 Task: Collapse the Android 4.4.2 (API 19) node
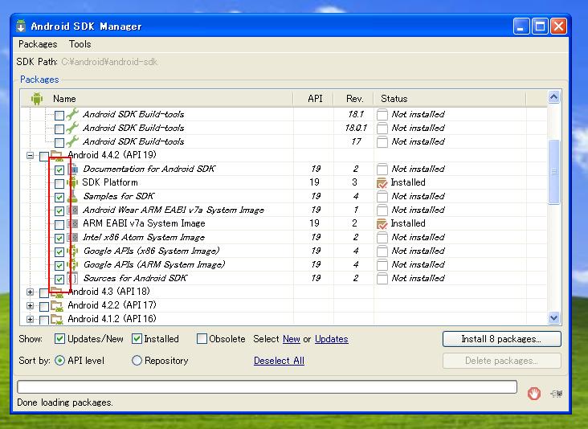coord(30,155)
